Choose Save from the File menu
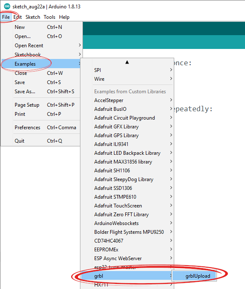The image size is (245, 289). pyautogui.click(x=41, y=82)
